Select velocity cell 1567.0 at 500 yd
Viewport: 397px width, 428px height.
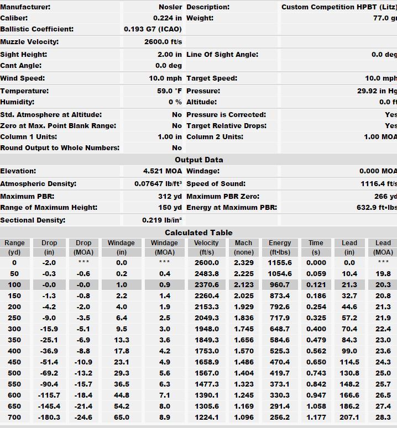207,373
